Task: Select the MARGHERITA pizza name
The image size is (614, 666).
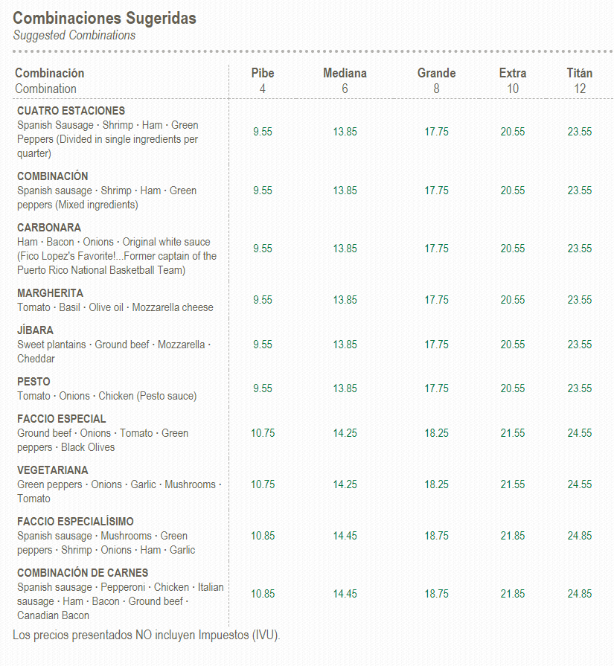Action: point(50,293)
